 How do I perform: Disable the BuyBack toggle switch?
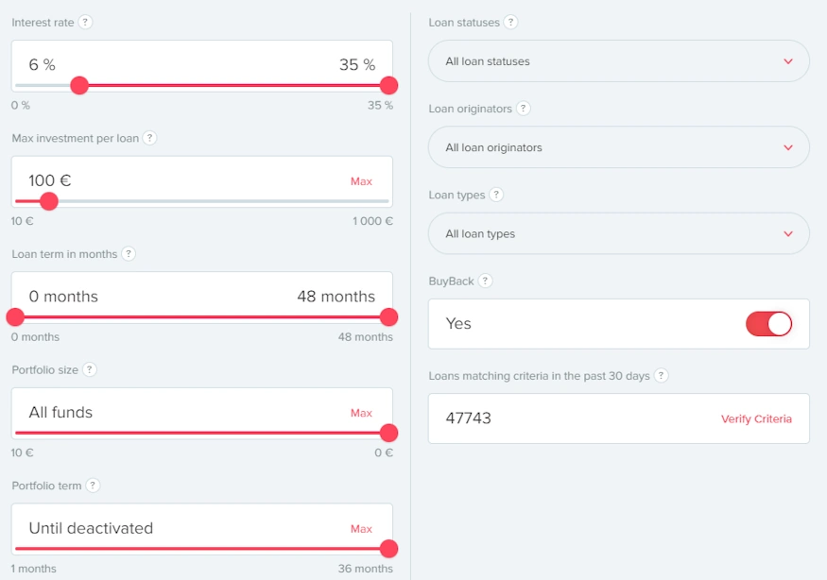coord(768,324)
